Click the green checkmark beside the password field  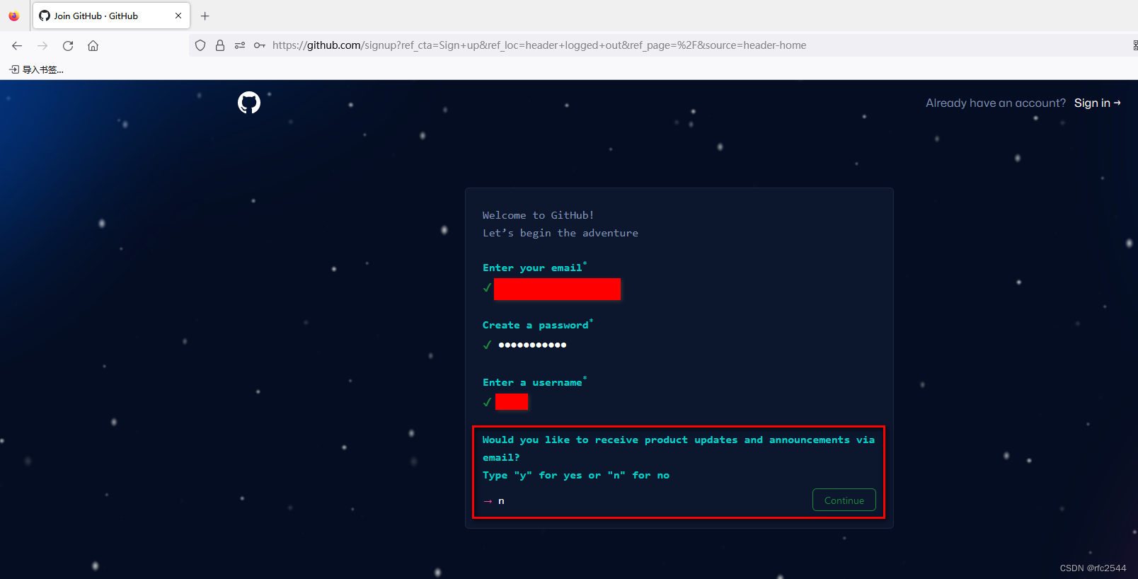tap(487, 345)
